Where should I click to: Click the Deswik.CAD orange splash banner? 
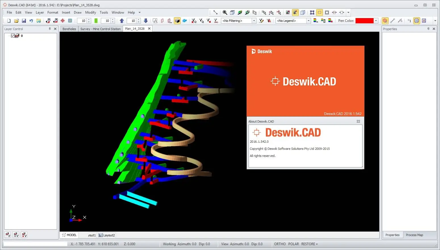[305, 81]
